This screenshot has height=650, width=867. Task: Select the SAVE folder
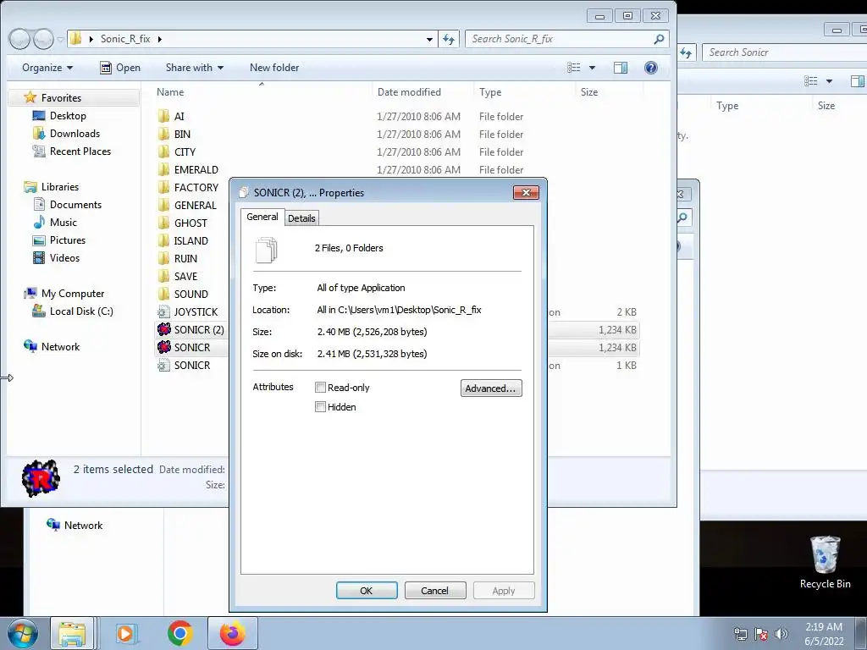pyautogui.click(x=185, y=276)
